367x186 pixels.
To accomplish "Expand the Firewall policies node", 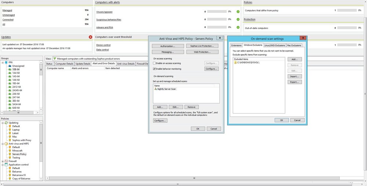I will coord(3,161).
